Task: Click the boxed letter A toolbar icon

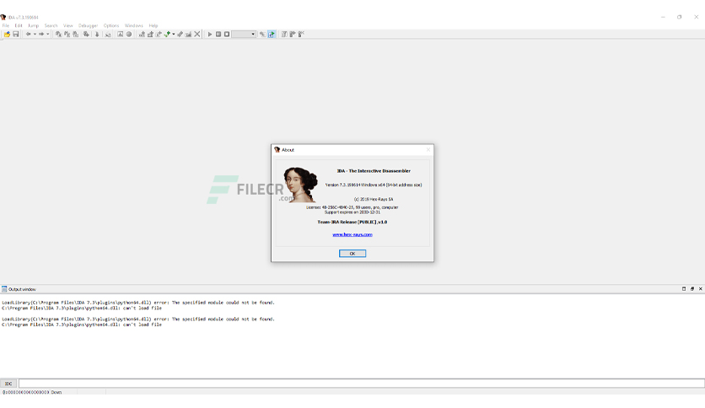Action: 120,35
